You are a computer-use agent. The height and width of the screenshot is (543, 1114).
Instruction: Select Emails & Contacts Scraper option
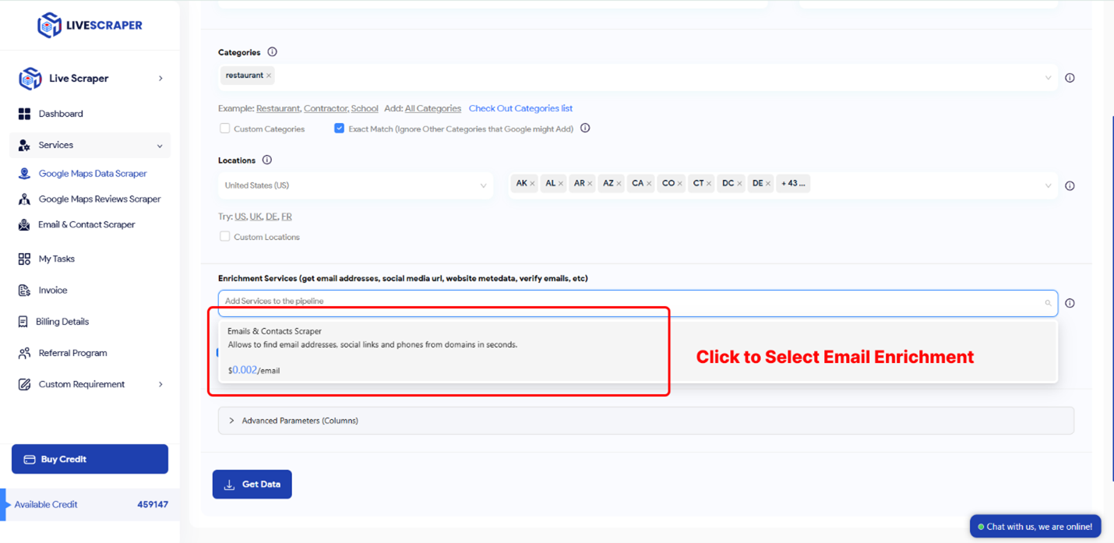(x=638, y=351)
